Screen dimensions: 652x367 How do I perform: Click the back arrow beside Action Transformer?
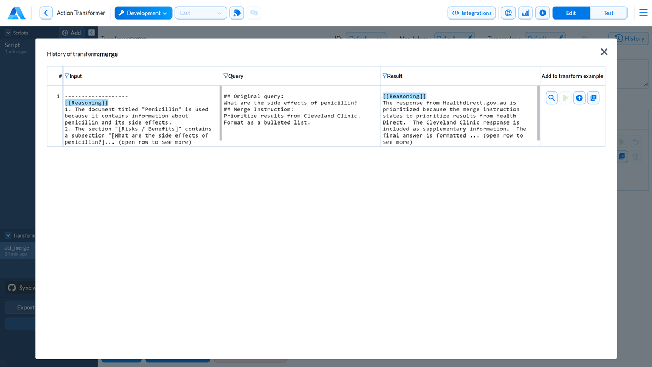[x=46, y=13]
